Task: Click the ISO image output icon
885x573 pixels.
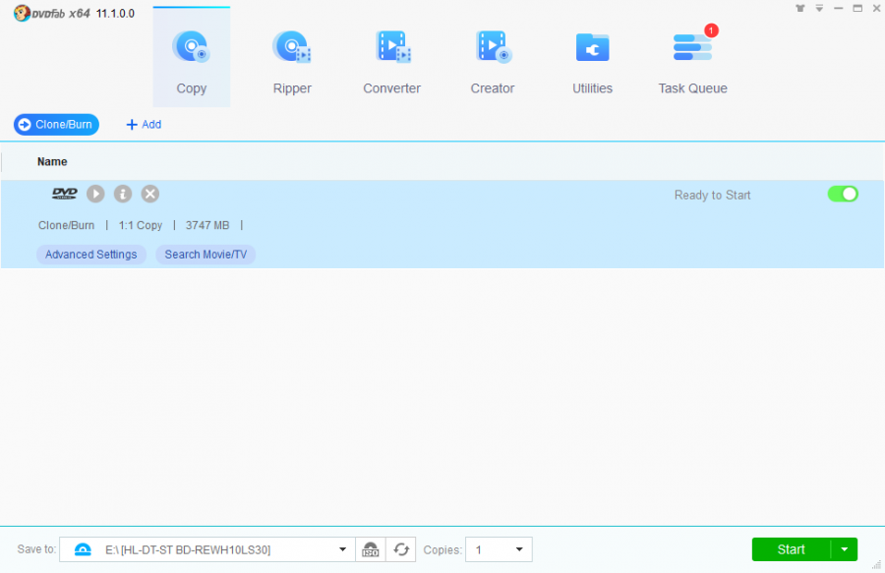Action: 371,549
